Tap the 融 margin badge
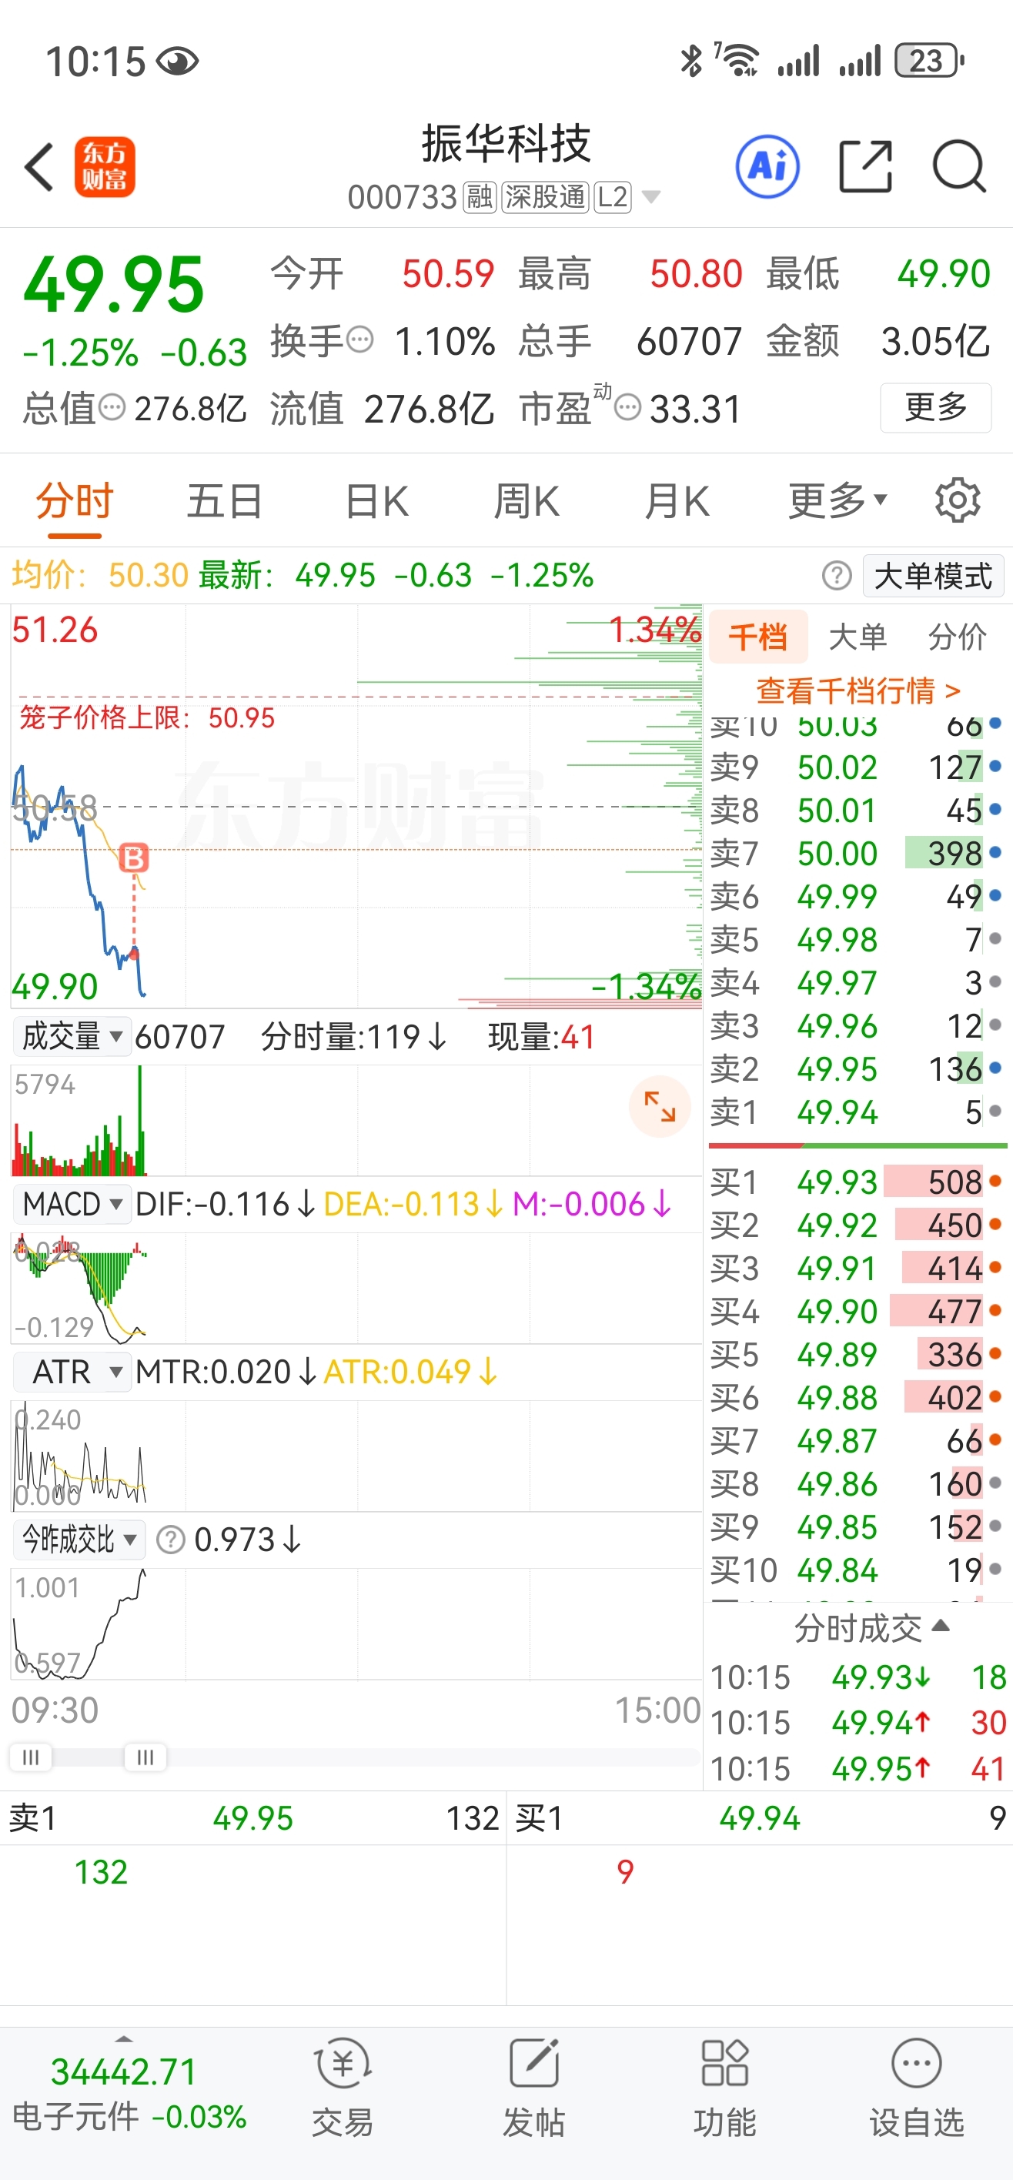The height and width of the screenshot is (2180, 1013). coord(480,197)
